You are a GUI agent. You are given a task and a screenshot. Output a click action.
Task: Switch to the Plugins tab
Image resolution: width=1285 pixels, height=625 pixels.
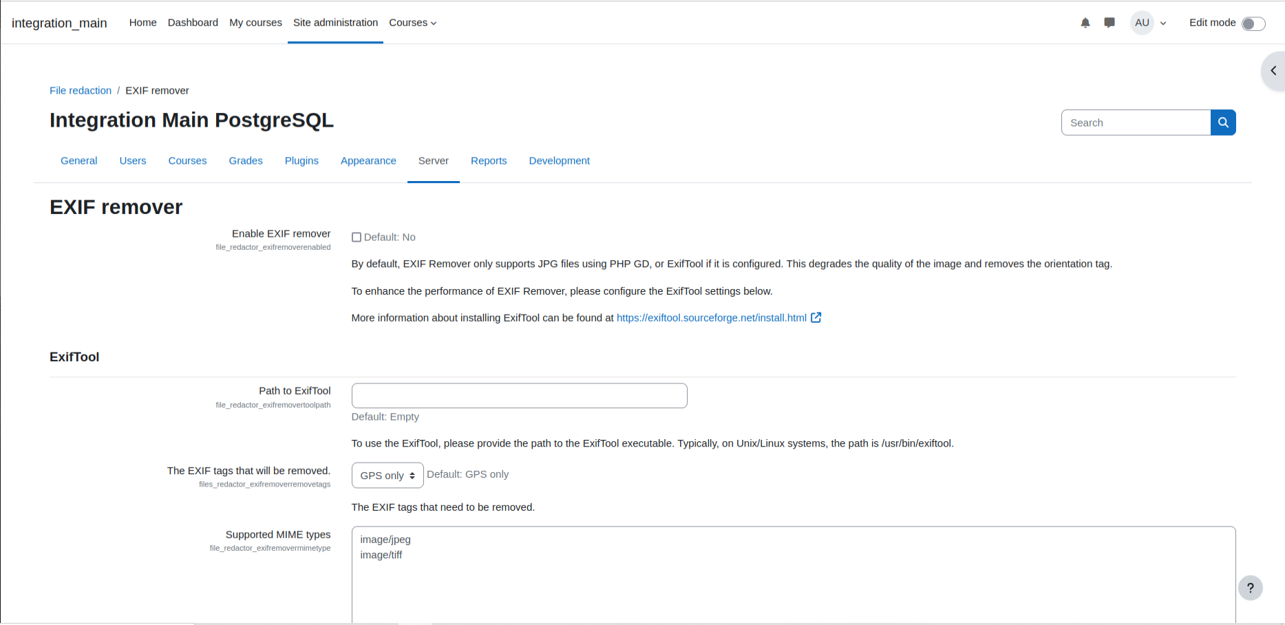[301, 160]
